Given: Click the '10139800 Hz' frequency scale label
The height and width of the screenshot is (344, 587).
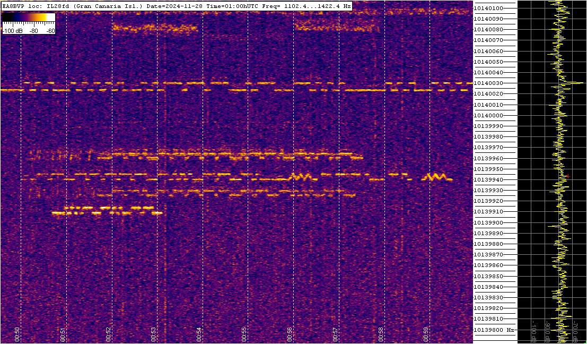Looking at the screenshot, I should click(494, 330).
